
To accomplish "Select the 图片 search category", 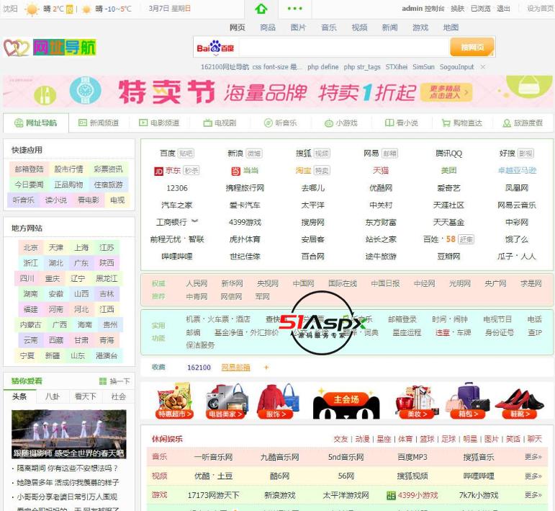I will pyautogui.click(x=298, y=27).
